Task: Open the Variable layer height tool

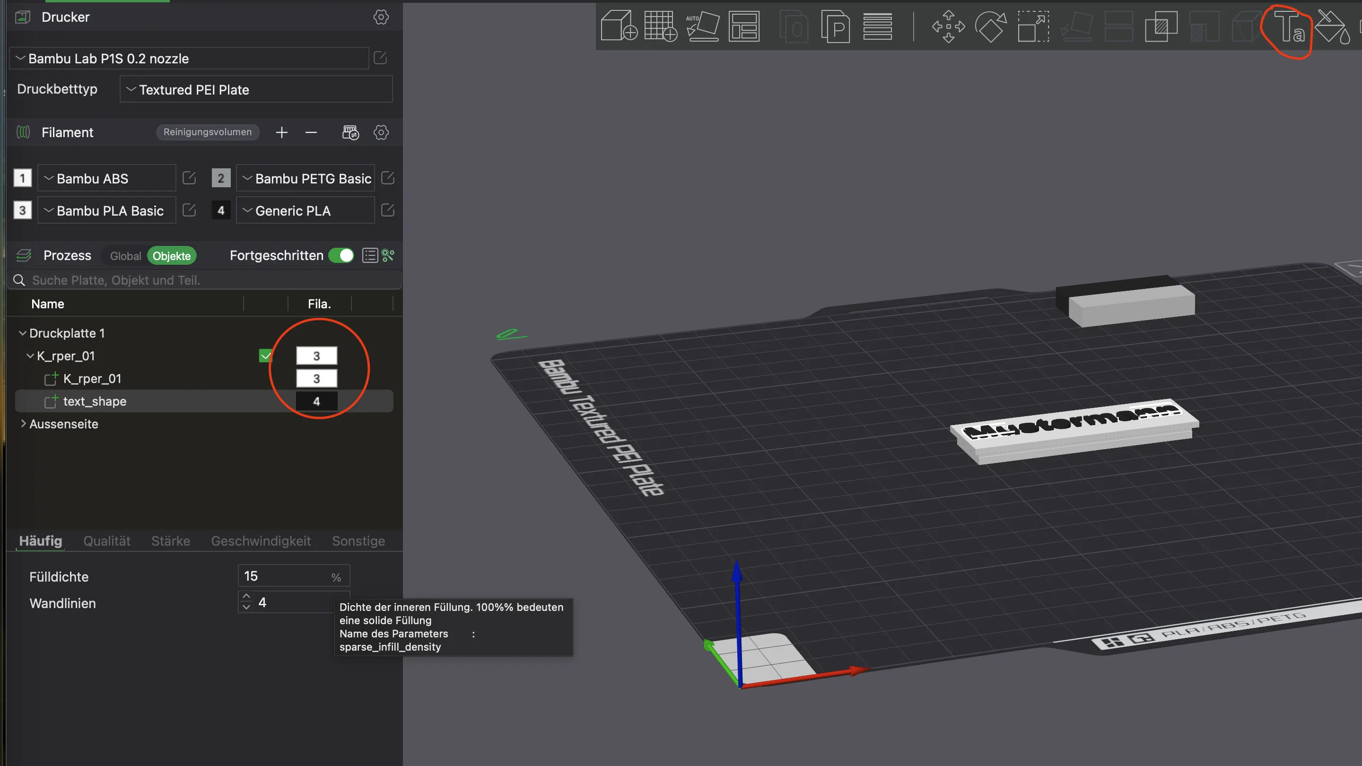Action: coord(878,26)
